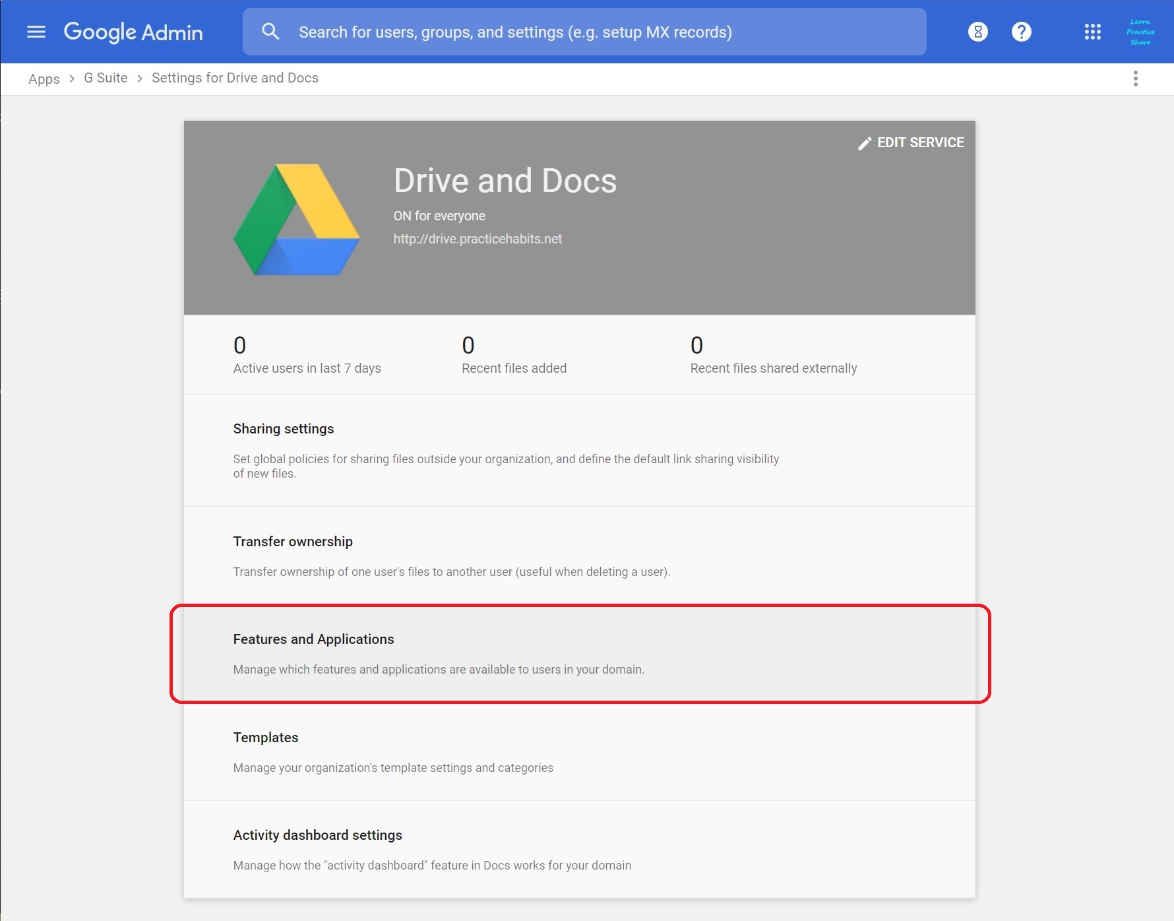
Task: Click Settings for Drive and Docs breadcrumb
Action: click(x=235, y=78)
